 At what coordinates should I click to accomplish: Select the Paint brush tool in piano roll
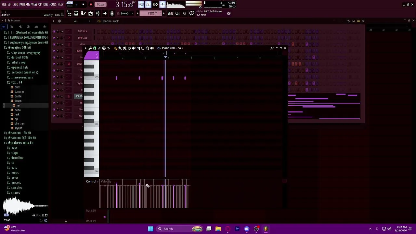click(x=120, y=48)
